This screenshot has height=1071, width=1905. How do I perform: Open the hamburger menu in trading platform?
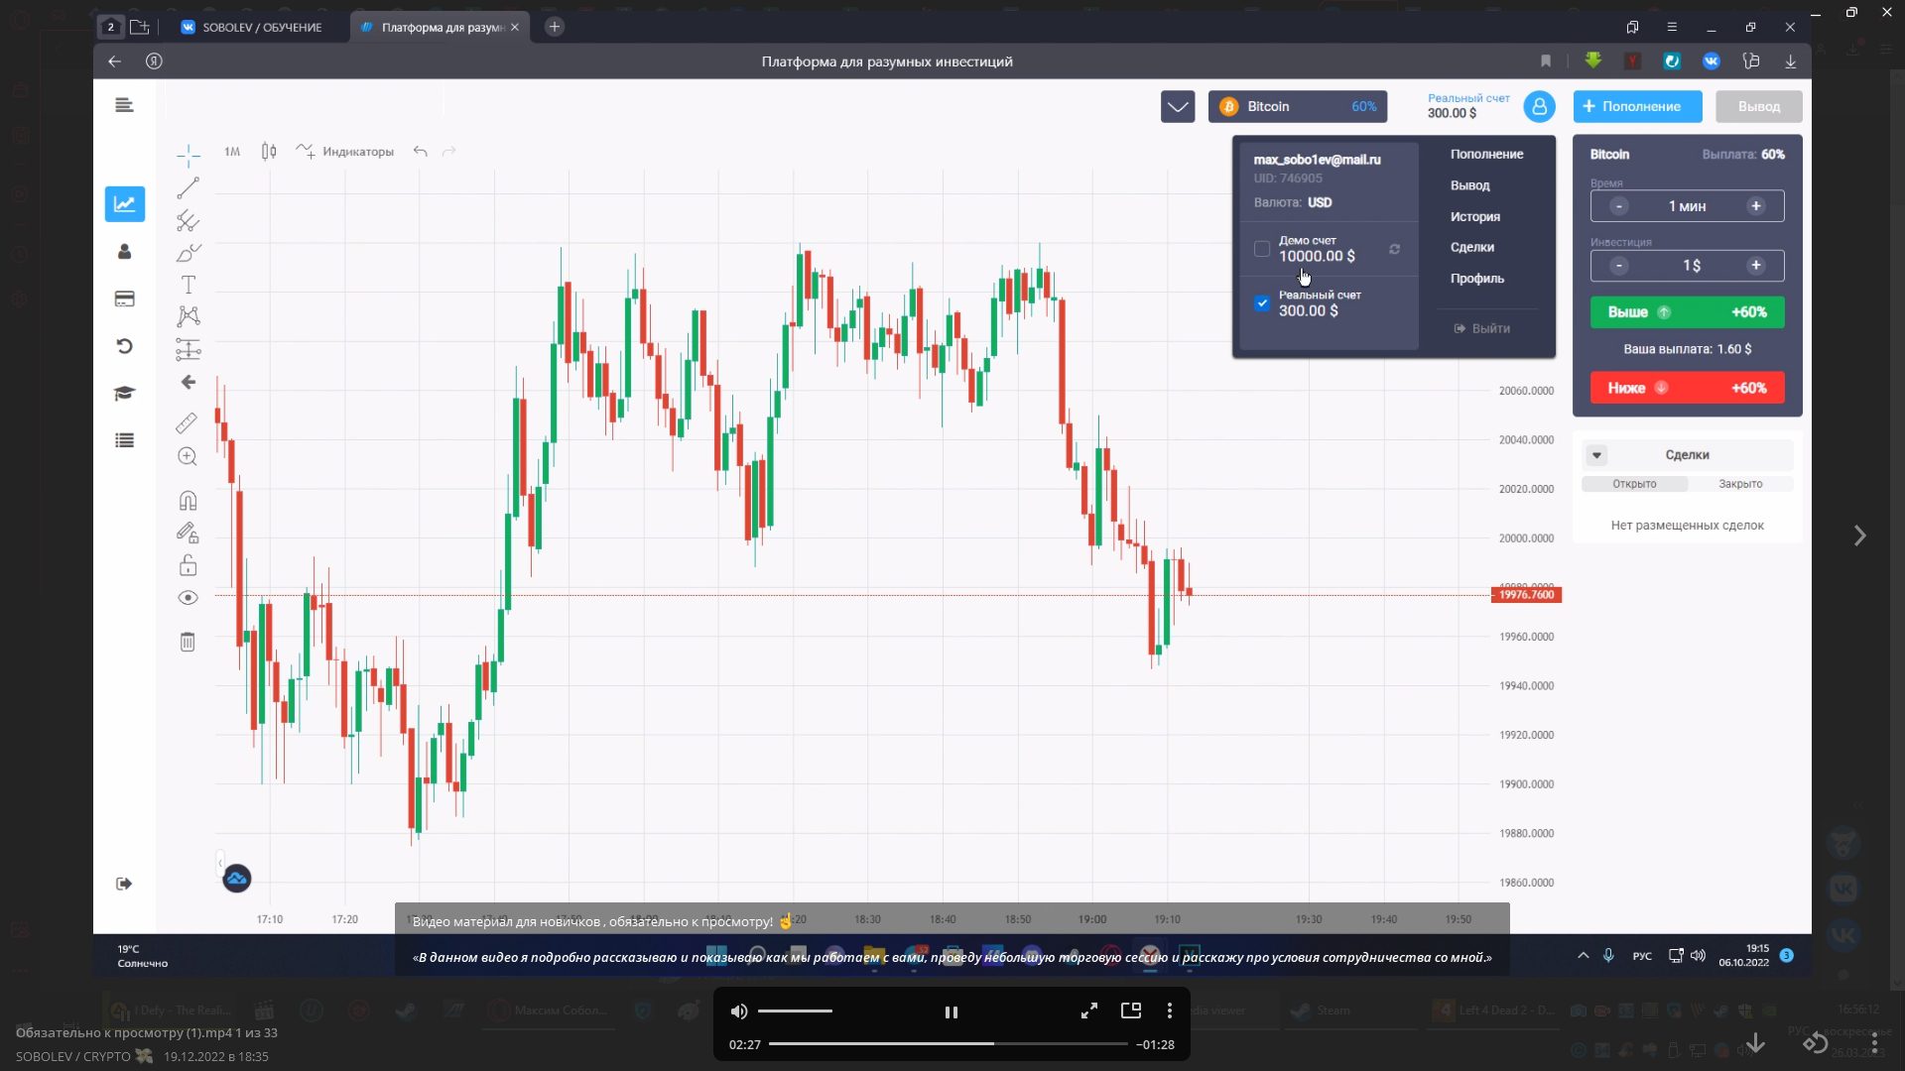pyautogui.click(x=124, y=105)
